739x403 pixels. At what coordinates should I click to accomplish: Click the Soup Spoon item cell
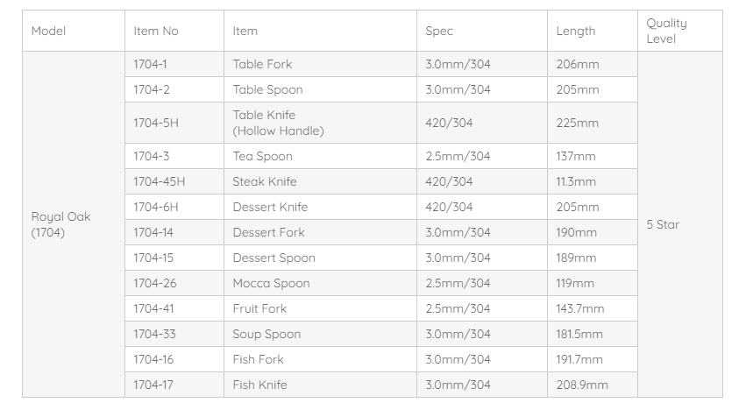tap(266, 334)
